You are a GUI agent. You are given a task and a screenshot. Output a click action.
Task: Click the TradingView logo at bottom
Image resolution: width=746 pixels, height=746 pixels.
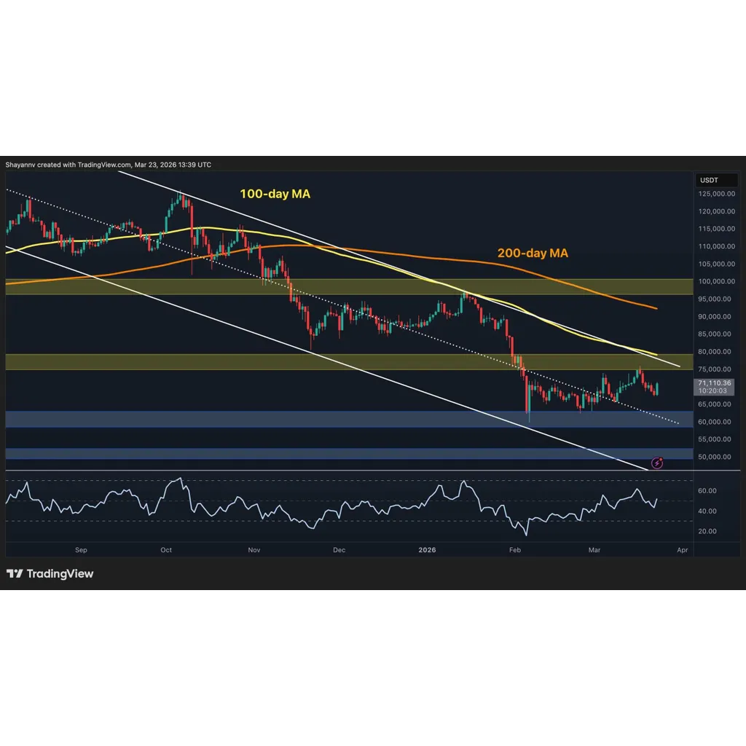click(x=50, y=574)
